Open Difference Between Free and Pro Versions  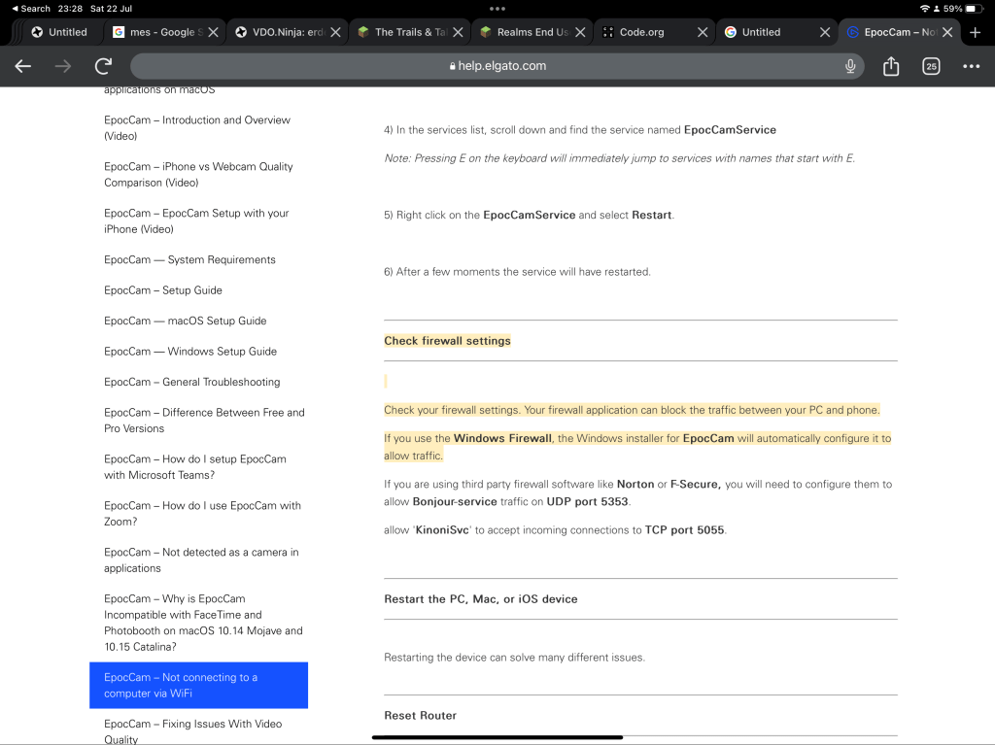tap(204, 420)
